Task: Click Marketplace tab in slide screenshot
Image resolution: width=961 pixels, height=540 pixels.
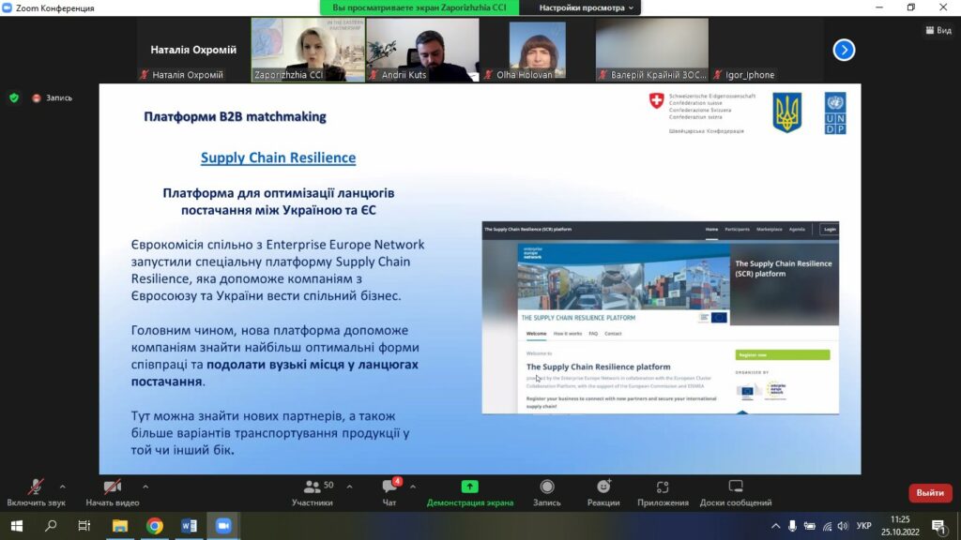Action: click(770, 229)
